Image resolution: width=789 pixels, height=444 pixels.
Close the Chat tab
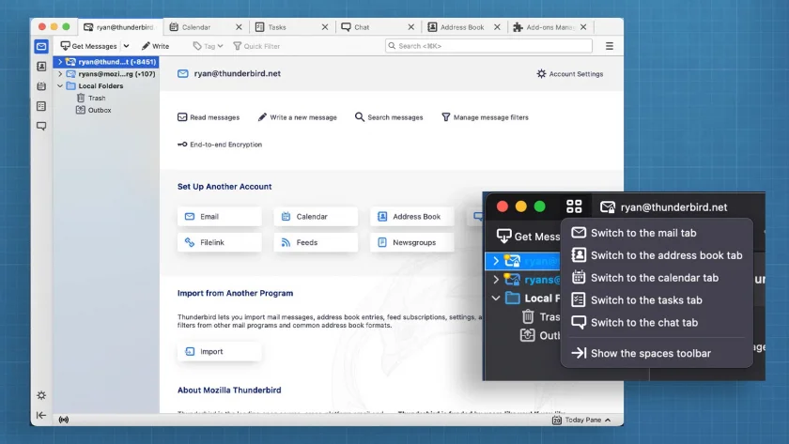[411, 27]
